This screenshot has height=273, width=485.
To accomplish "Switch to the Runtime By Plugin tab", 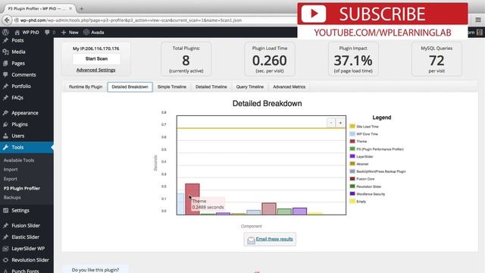I will [86, 87].
